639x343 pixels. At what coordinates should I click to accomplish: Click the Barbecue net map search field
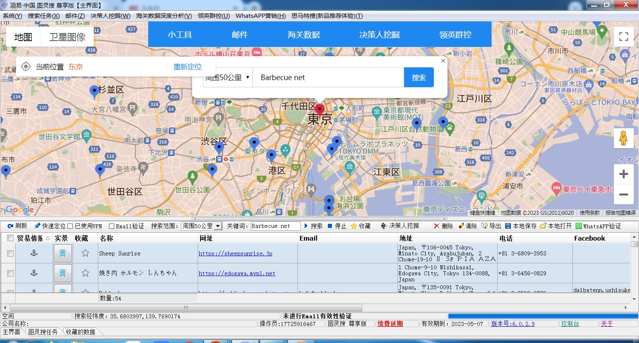click(328, 78)
